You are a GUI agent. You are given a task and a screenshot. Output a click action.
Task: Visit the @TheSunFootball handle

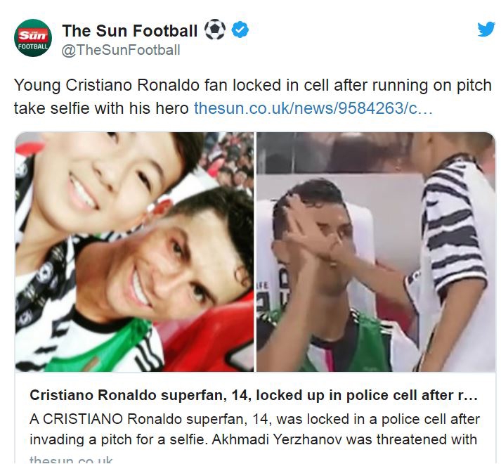121,50
